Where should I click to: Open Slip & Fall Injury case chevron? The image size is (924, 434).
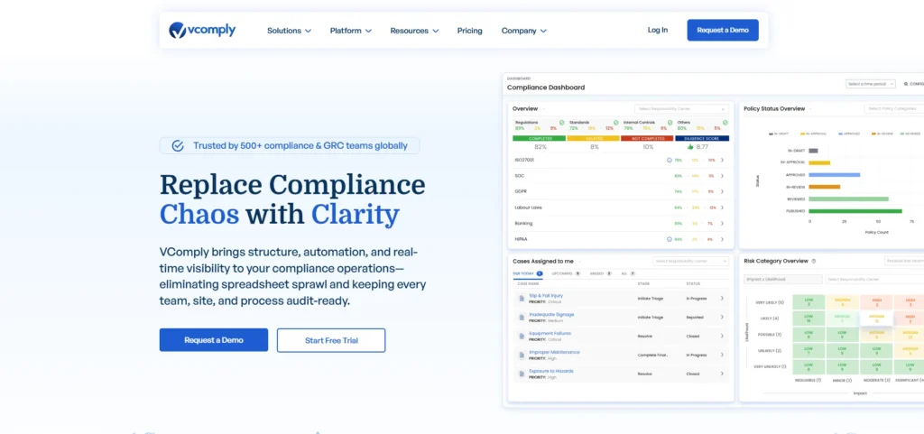tap(723, 299)
